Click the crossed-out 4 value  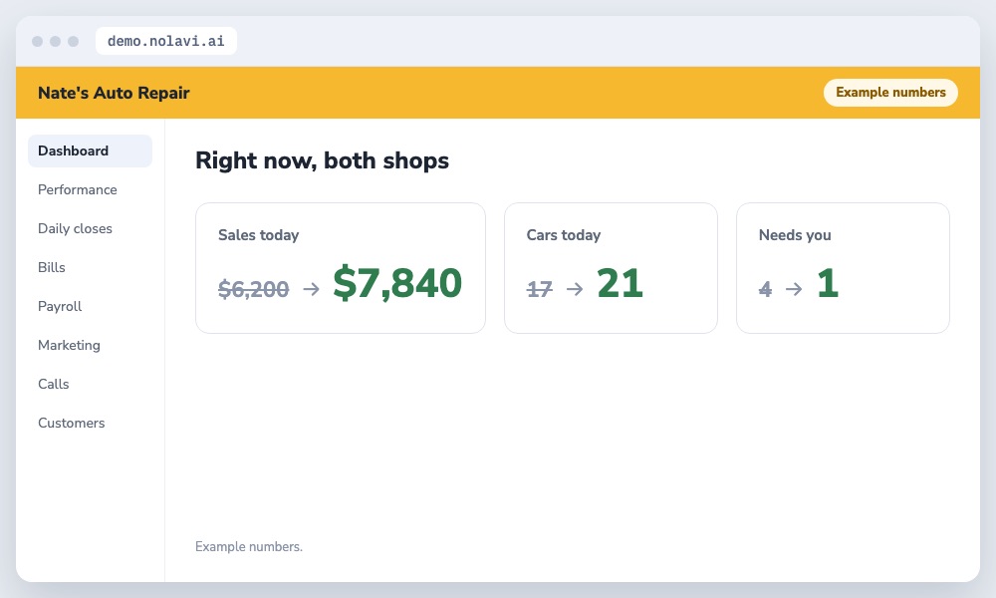(765, 289)
